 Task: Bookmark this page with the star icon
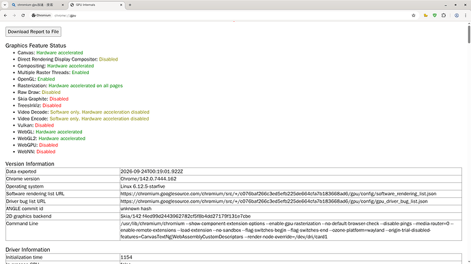tap(414, 15)
